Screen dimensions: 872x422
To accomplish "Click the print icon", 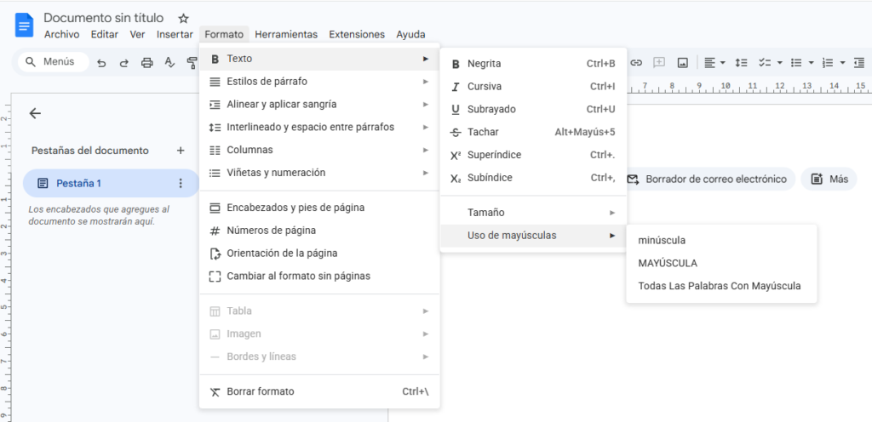I will [x=146, y=63].
